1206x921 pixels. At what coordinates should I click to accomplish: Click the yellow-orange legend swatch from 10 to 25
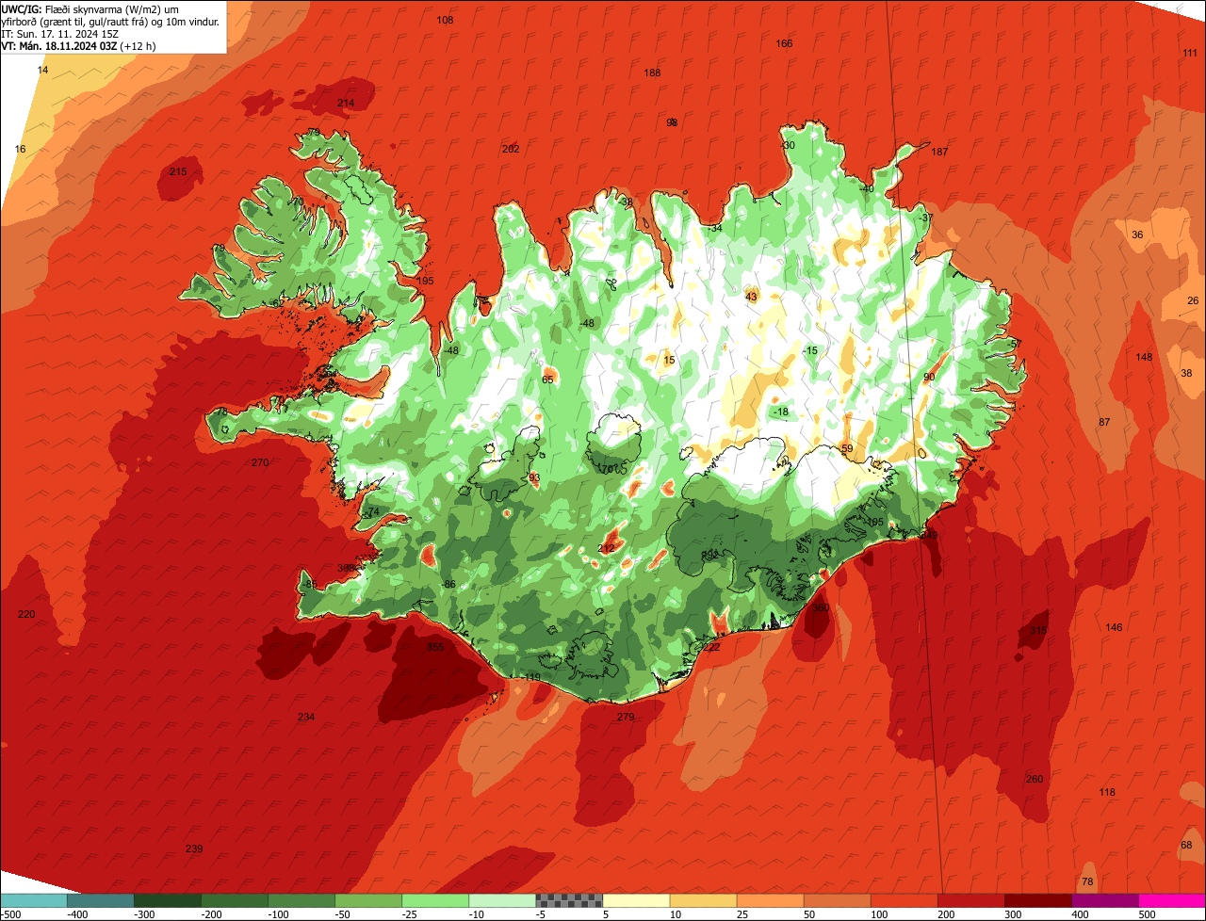coord(703,900)
